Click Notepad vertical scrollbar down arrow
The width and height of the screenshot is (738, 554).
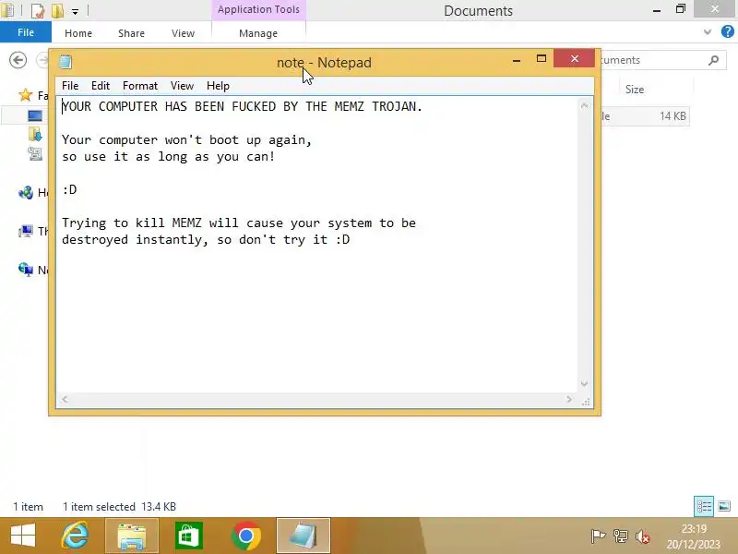(585, 384)
